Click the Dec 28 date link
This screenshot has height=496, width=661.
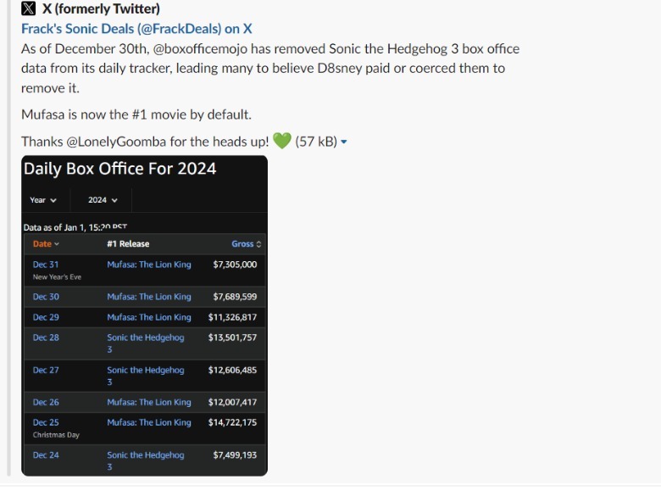46,337
